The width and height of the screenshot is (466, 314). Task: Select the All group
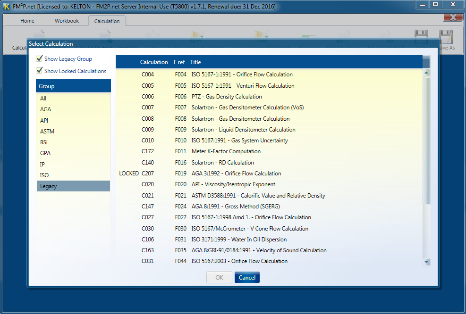pyautogui.click(x=73, y=98)
